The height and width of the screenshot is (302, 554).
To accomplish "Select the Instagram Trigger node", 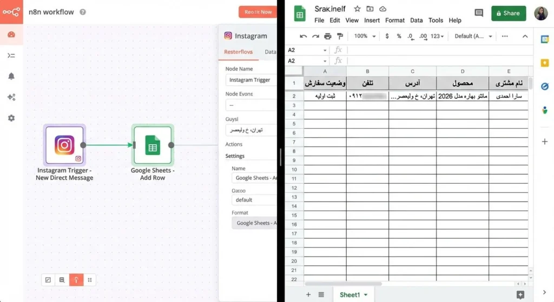I will (x=64, y=145).
